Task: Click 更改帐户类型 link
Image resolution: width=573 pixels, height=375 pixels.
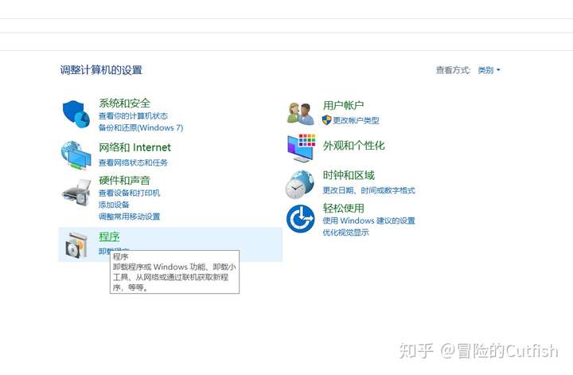Action: [356, 120]
